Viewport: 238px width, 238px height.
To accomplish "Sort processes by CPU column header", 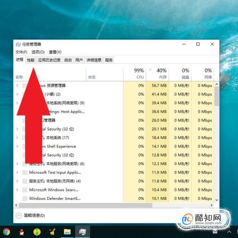I will (135, 74).
